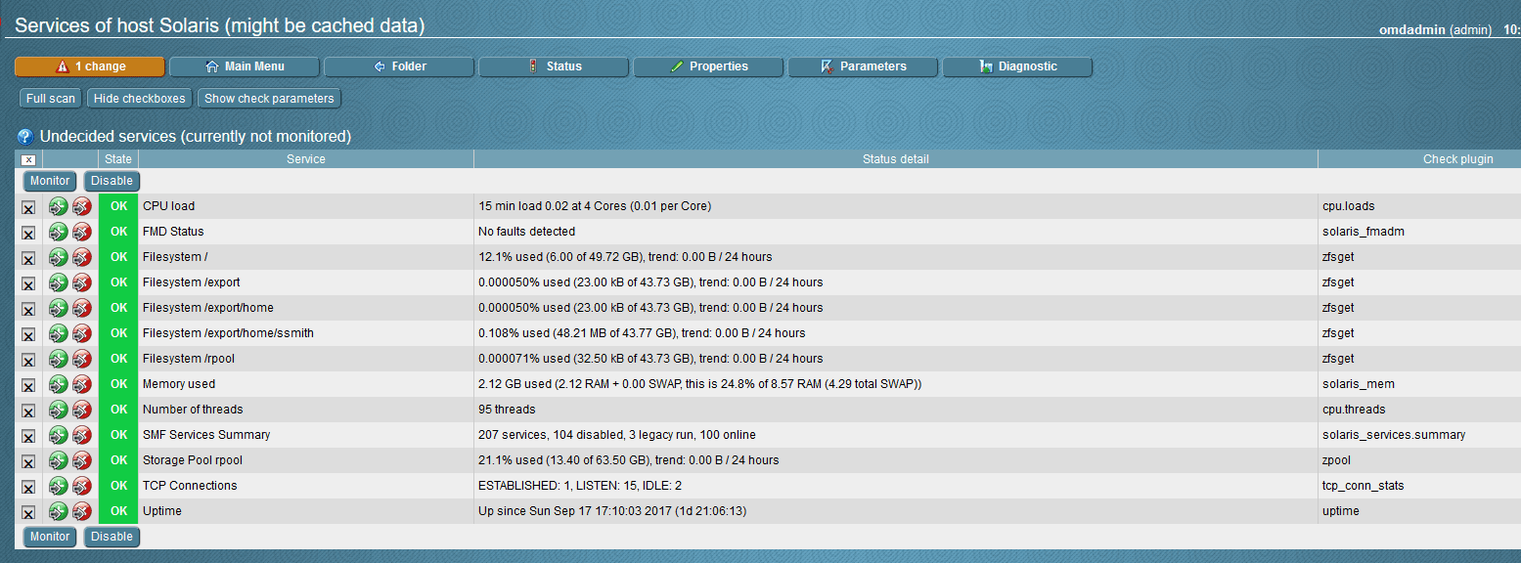The image size is (1521, 563).
Task: Click the Check plugin column header
Action: click(1457, 159)
